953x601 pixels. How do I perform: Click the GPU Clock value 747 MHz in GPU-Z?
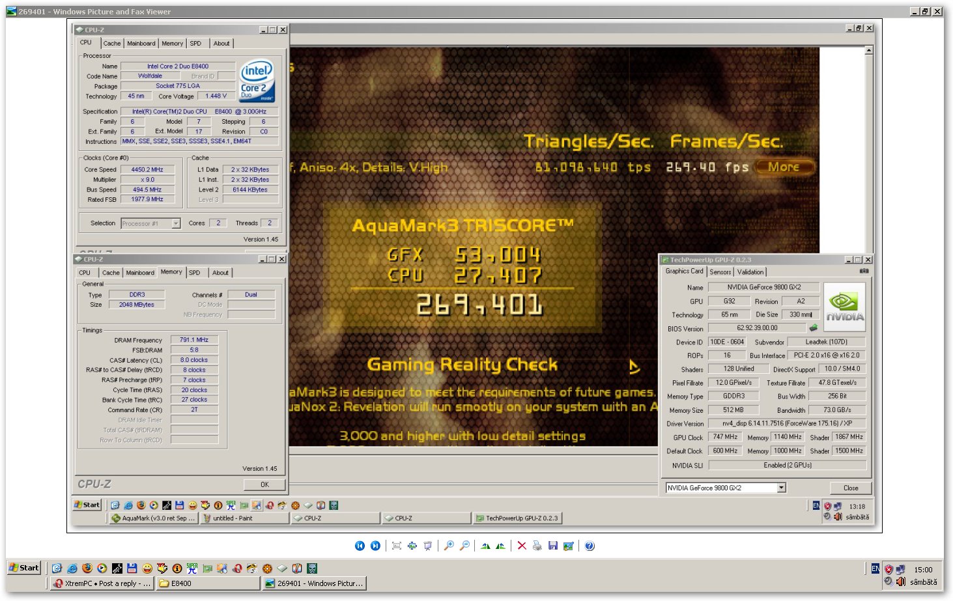pyautogui.click(x=725, y=437)
